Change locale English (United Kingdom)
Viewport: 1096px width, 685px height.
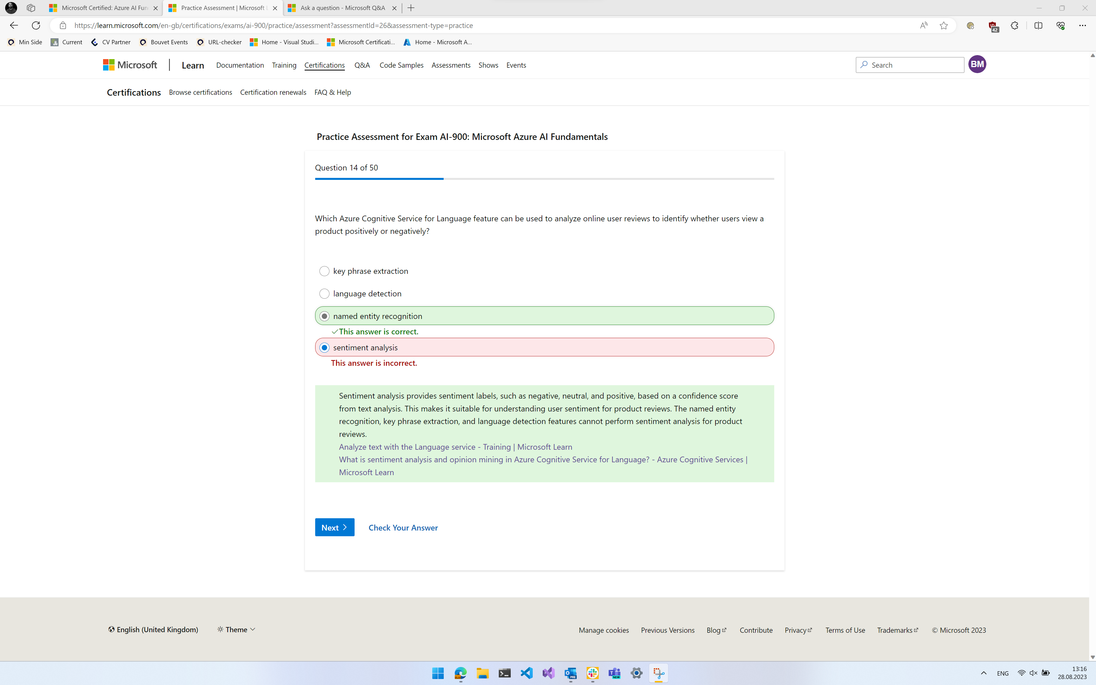pos(153,629)
